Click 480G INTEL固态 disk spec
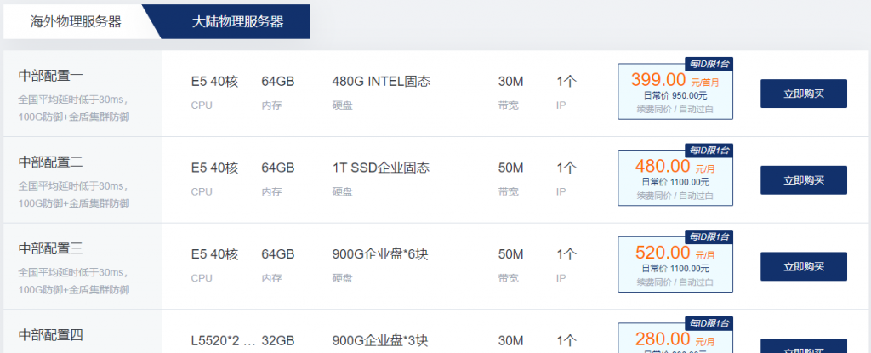The height and width of the screenshot is (353, 871). [x=381, y=82]
